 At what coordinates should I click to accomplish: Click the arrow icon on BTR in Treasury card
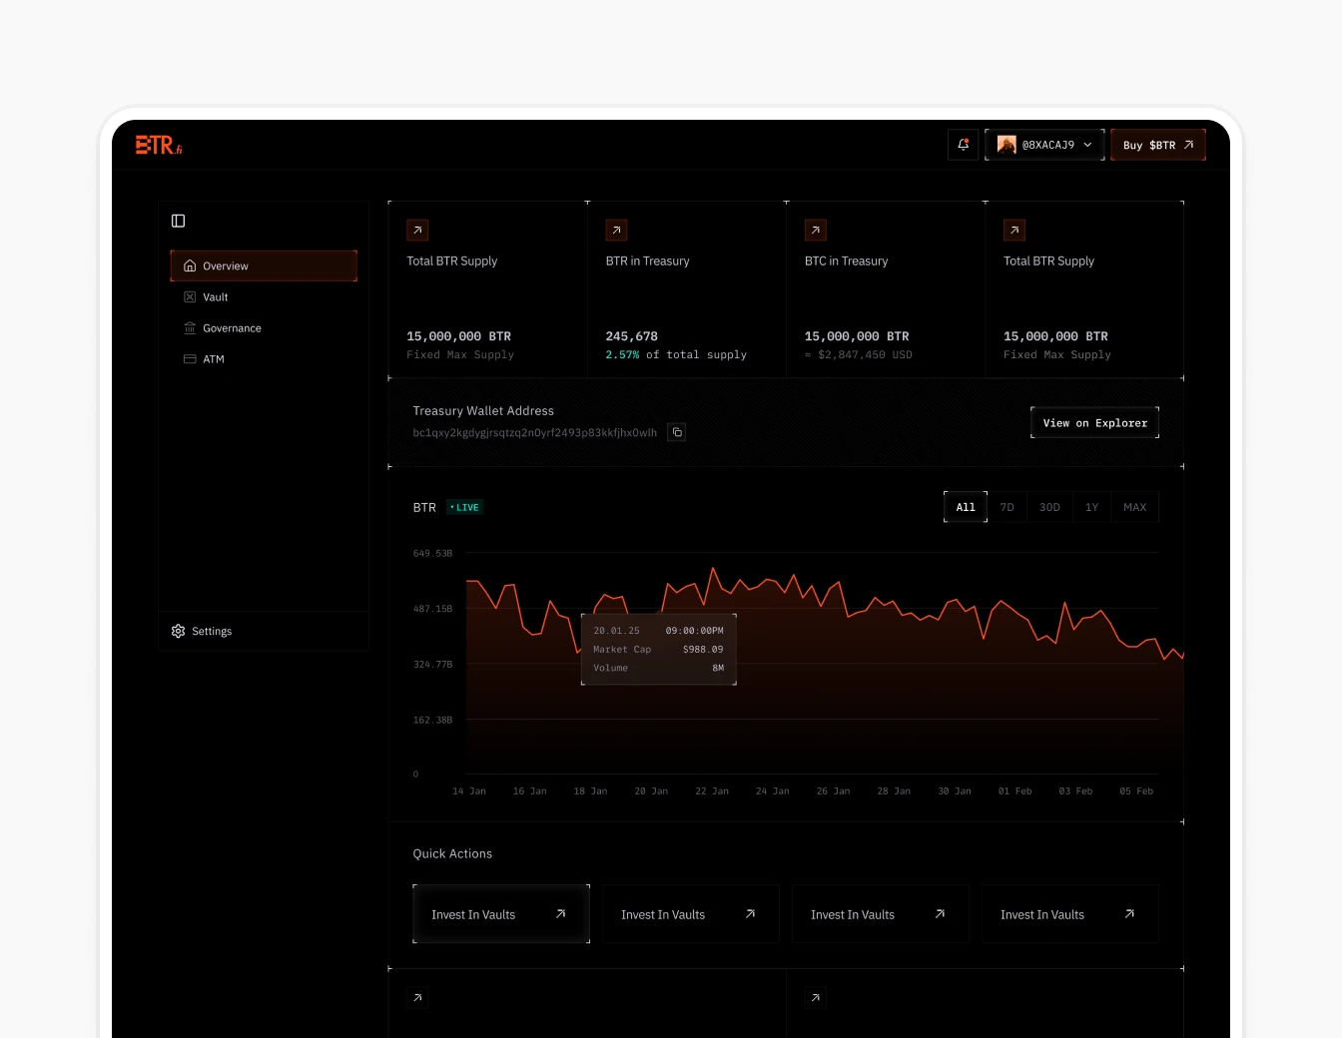coord(616,230)
